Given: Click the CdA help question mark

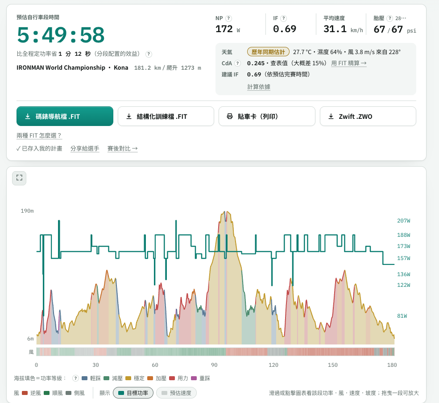Looking at the screenshot, I should tap(237, 63).
